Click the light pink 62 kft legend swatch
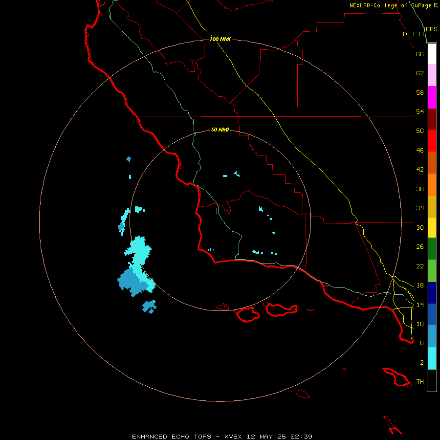The image size is (440, 440). tap(432, 75)
